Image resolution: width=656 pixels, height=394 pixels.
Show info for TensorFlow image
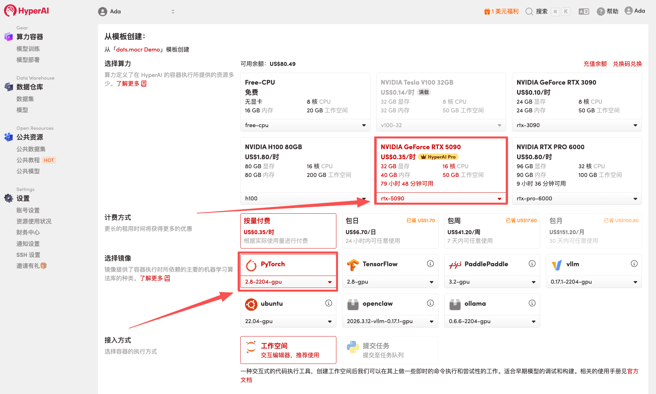(430, 264)
